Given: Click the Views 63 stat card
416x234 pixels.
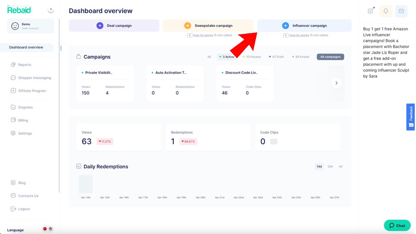Looking at the screenshot, I should click(119, 137).
